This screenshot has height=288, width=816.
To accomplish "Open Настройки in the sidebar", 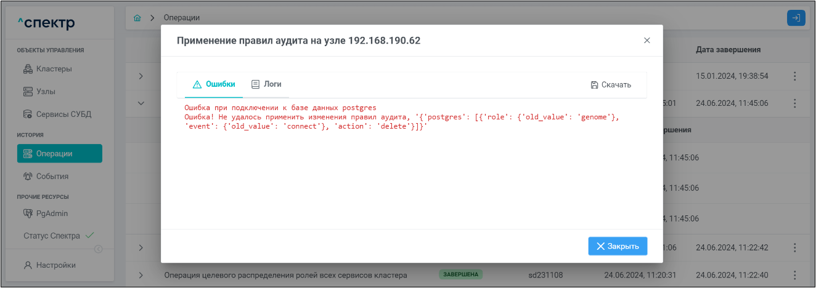I will coord(55,265).
